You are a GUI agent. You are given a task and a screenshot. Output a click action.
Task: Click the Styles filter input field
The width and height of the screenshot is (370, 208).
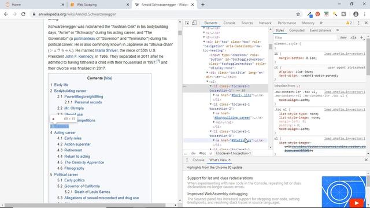click(x=305, y=38)
